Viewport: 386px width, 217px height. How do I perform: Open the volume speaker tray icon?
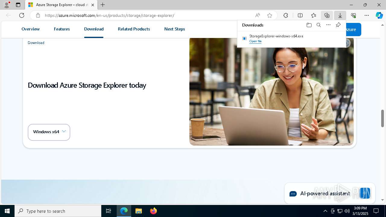tap(347, 211)
